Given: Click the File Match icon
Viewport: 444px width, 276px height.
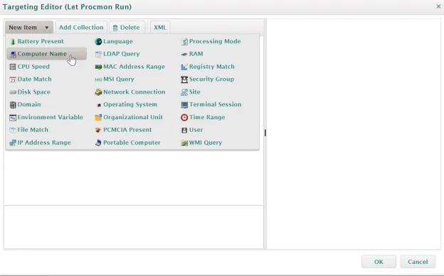Looking at the screenshot, I should click(13, 130).
